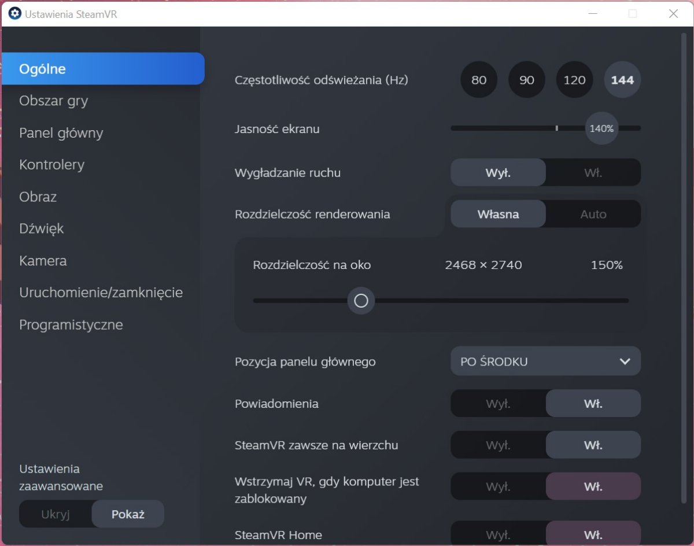
Task: Open Kamera settings
Action: tap(43, 261)
